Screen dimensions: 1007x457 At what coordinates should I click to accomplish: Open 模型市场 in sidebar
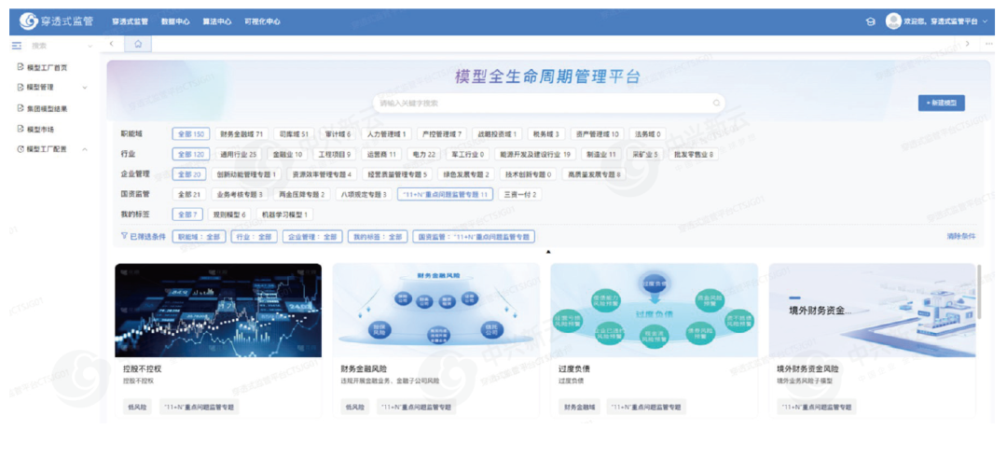tap(40, 130)
